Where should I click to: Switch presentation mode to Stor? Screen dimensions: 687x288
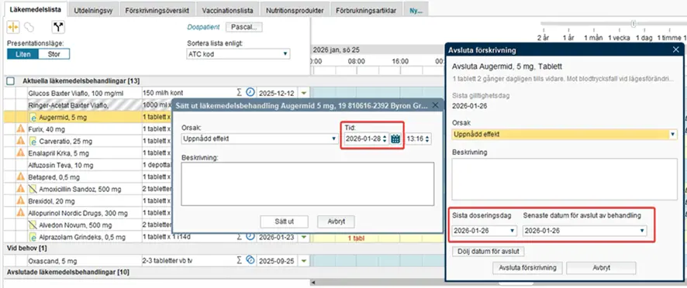tap(54, 54)
